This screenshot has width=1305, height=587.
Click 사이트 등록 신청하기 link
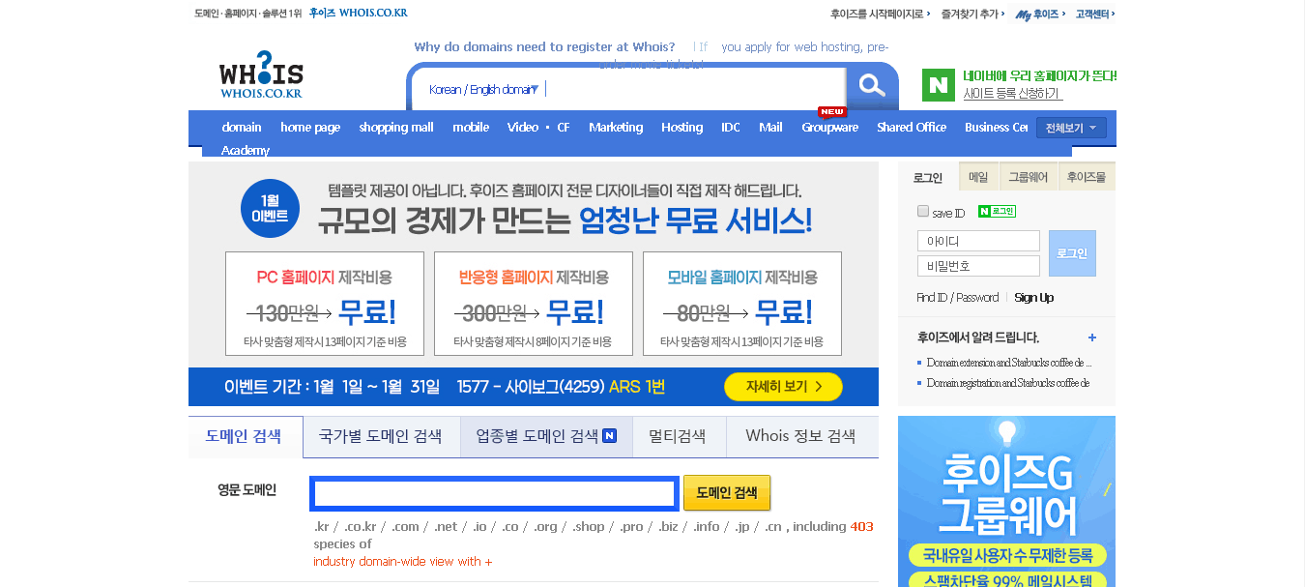[x=1012, y=94]
